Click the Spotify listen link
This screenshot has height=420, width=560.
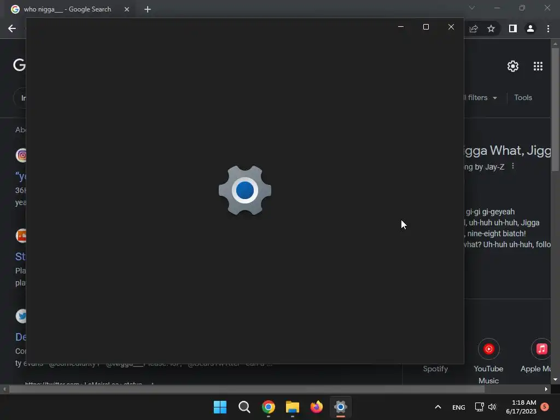point(435,369)
